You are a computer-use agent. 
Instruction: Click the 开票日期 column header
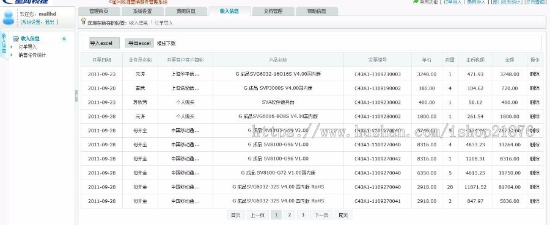(101, 60)
